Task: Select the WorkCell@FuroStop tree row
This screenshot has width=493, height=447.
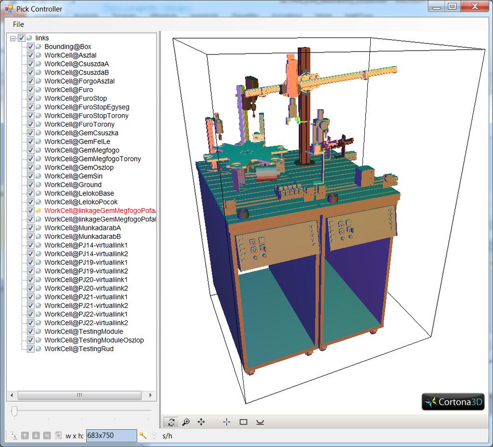Action: click(x=76, y=98)
